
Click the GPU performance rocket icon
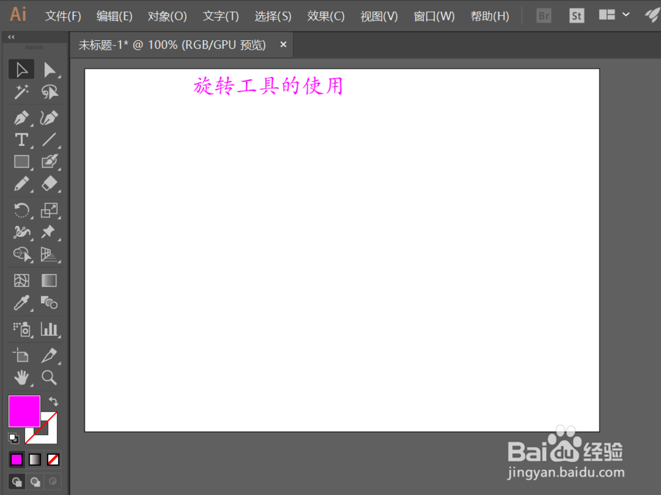click(x=652, y=15)
